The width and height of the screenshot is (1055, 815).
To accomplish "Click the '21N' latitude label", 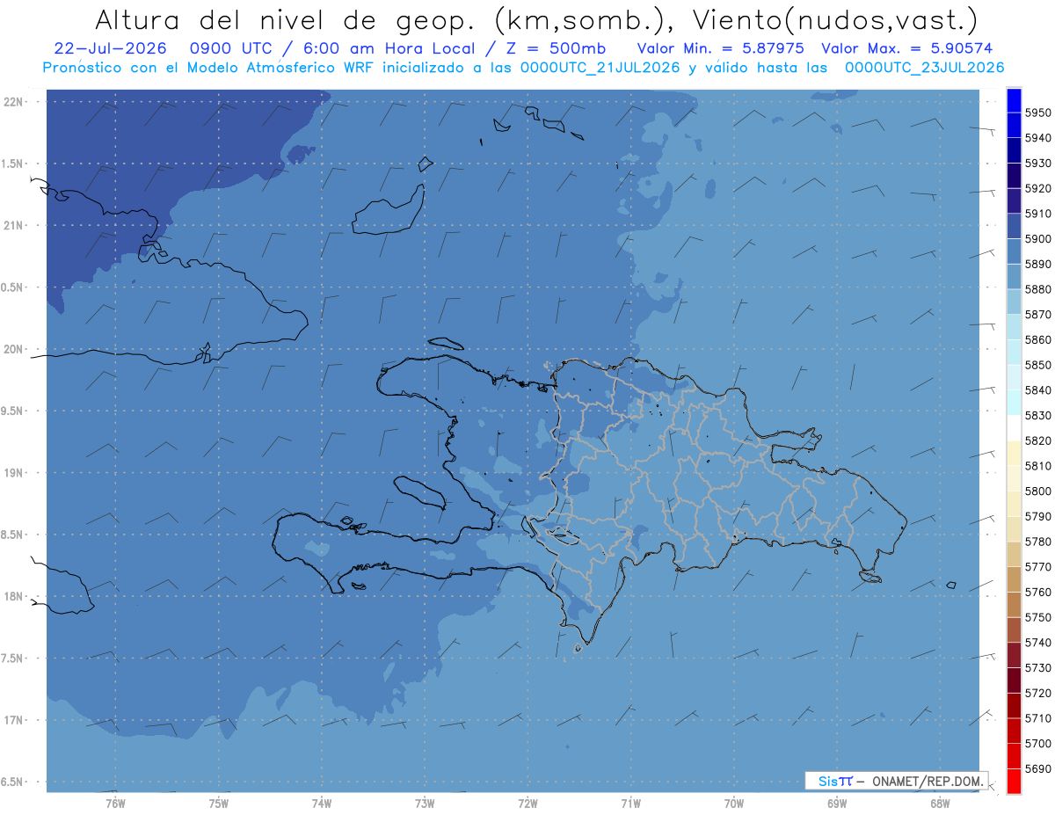I will coord(13,226).
